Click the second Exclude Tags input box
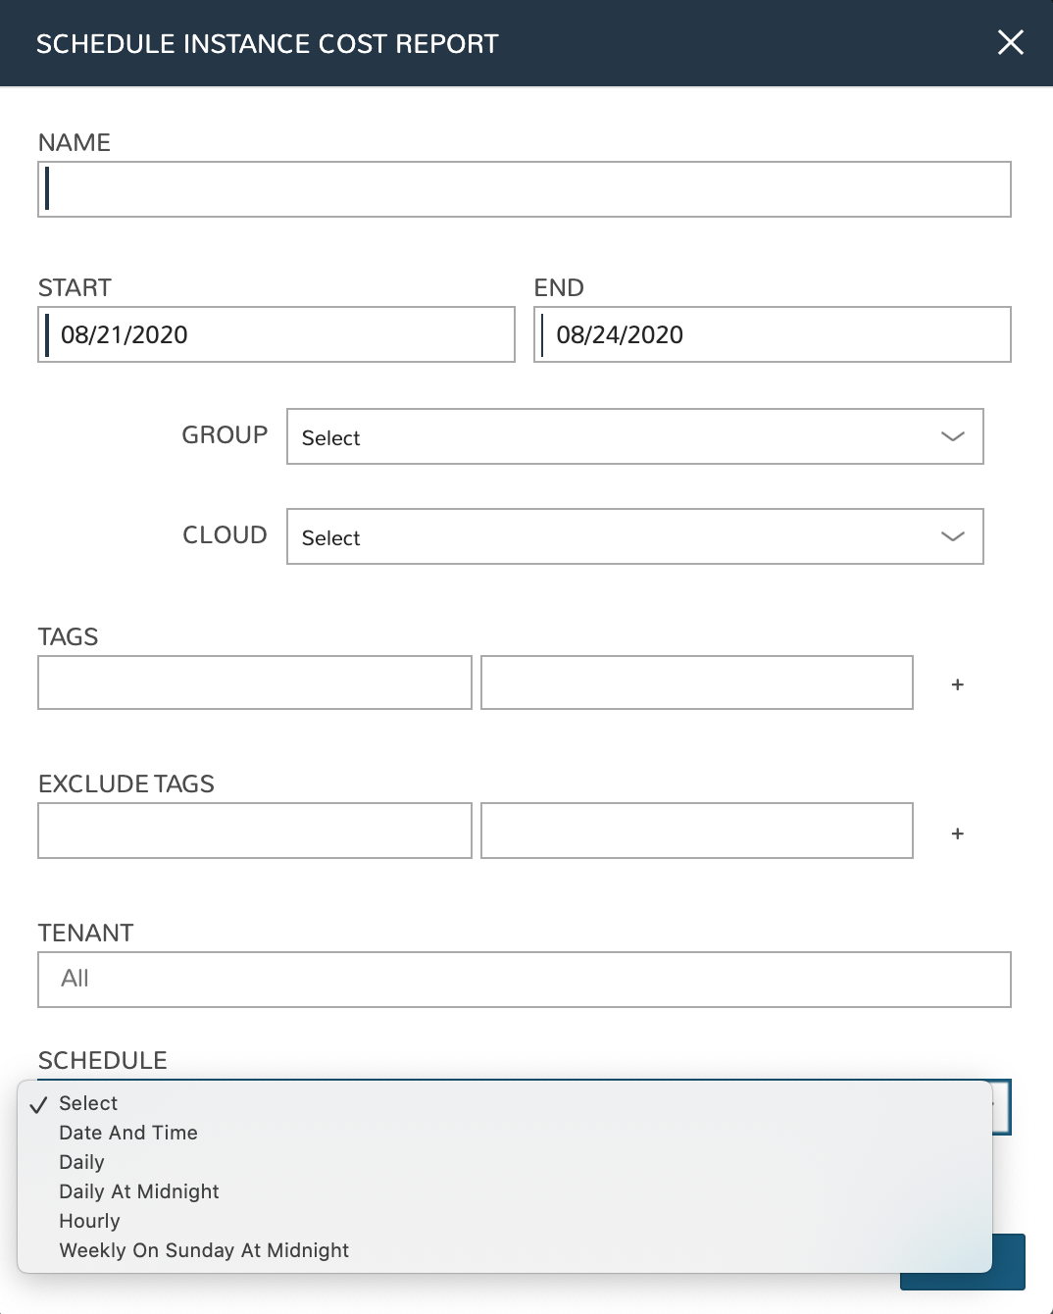Viewport: 1053px width, 1314px height. [696, 830]
